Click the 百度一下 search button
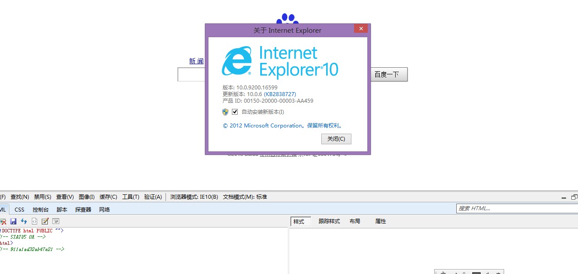 pos(387,74)
